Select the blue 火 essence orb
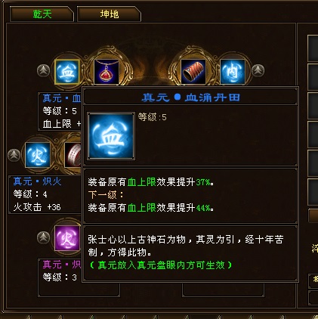Viewport: 318px width, 319px height. pyautogui.click(x=38, y=155)
